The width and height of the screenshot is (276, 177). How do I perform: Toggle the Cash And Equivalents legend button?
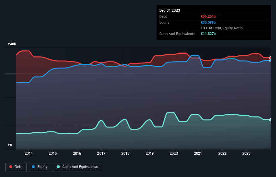click(x=77, y=167)
